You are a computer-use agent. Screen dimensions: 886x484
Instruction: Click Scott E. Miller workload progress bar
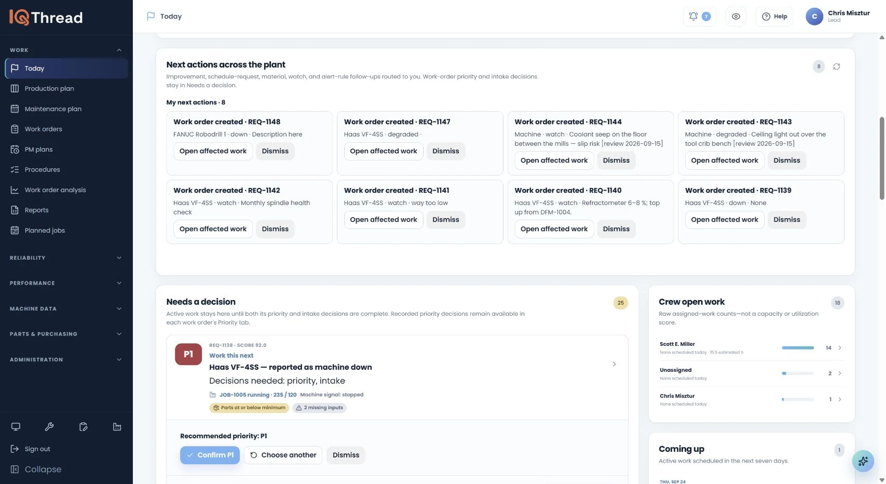(797, 348)
